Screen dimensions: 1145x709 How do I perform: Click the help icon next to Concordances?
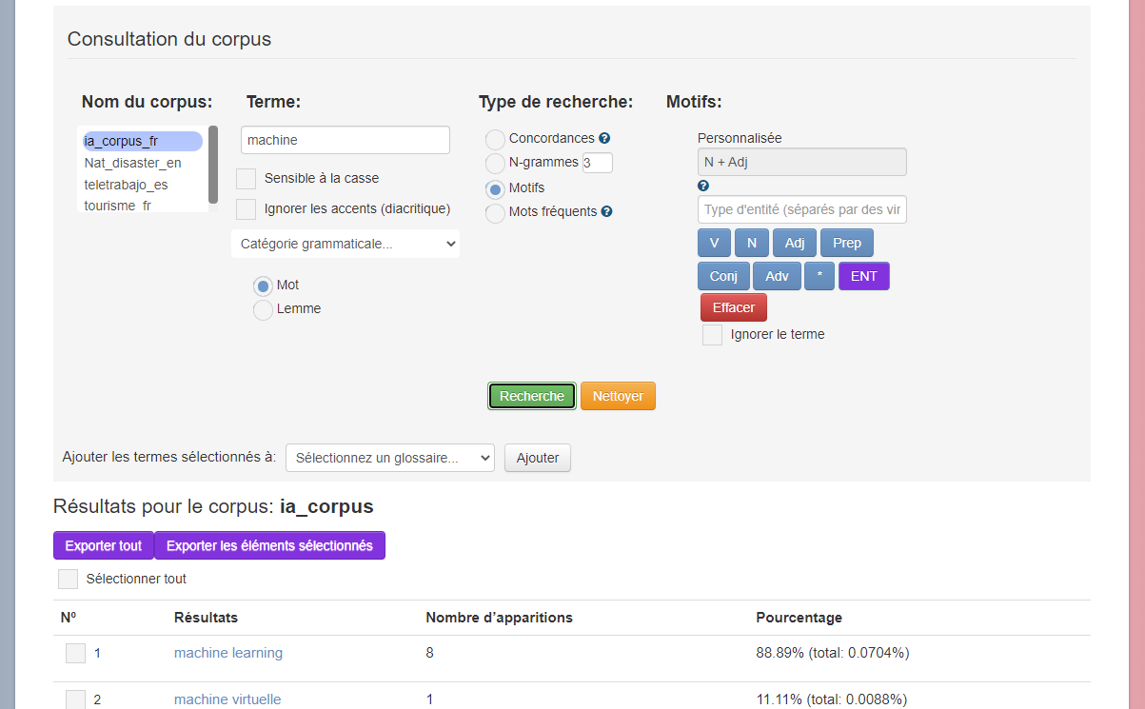tap(604, 139)
